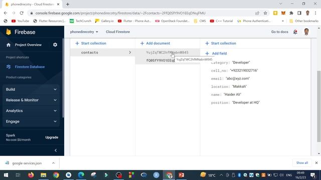Image resolution: width=321 pixels, height=180 pixels.
Task: Open PowerPoint from taskbar
Action: (181, 175)
